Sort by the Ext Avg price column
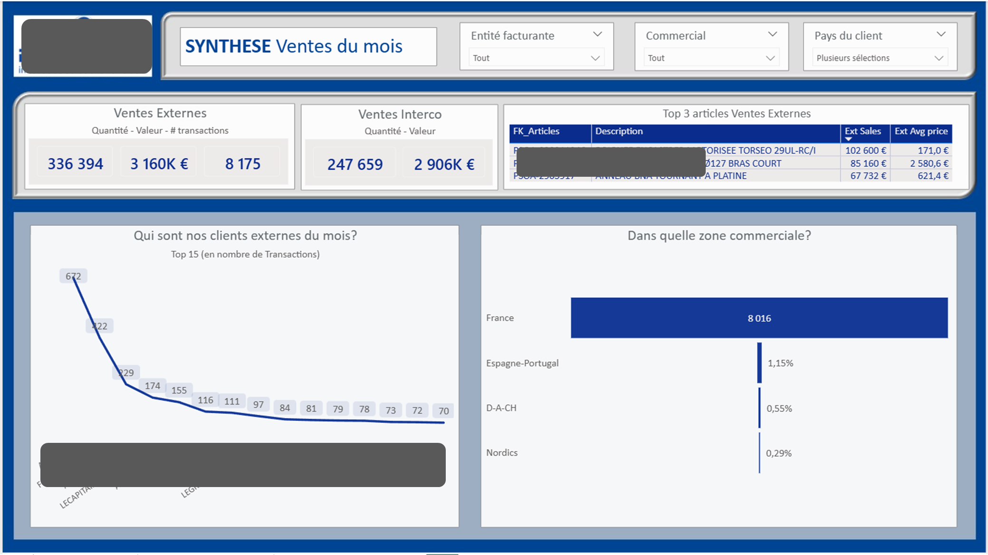Screen dimensions: 988x555 921,131
